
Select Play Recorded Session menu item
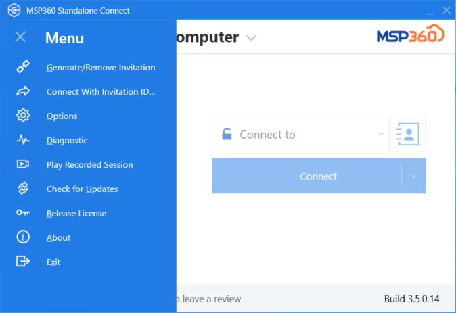click(89, 165)
